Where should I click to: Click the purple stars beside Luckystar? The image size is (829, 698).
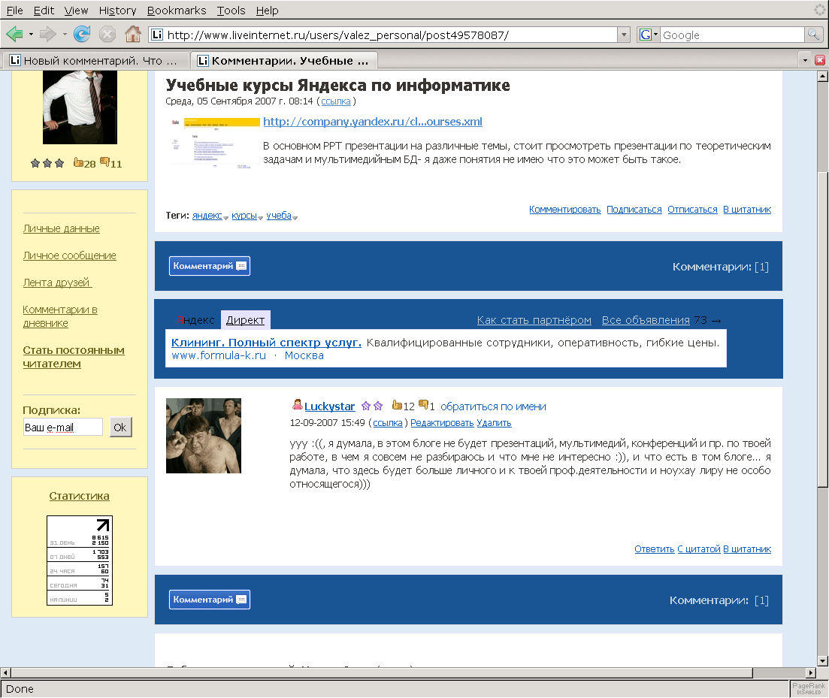pyautogui.click(x=372, y=406)
